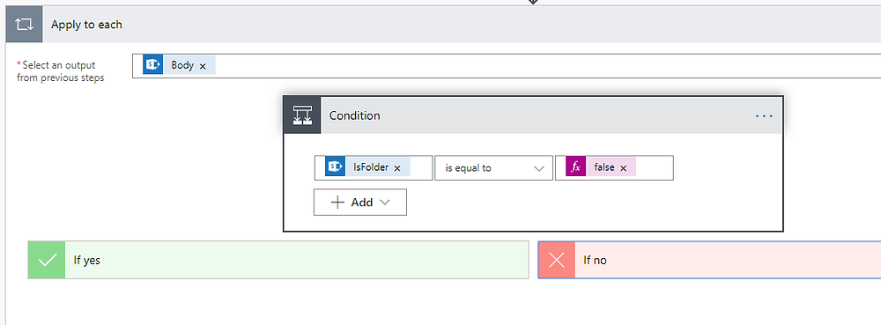Remove the IsFolder token with its x

[x=397, y=168]
